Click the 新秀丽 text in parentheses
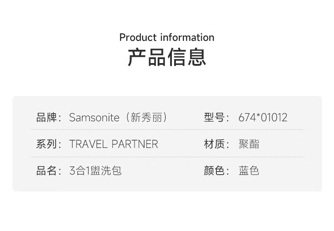Image resolution: width=334 pixels, height=231 pixels. [x=147, y=118]
